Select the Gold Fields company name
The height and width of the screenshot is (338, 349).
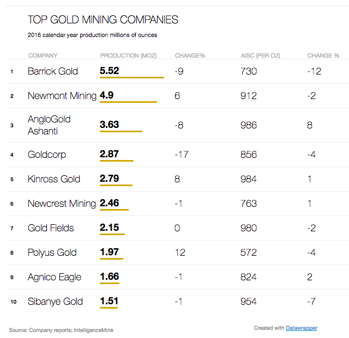pyautogui.click(x=51, y=228)
